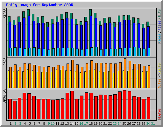
Task: Click day label 17 on the axis
Action: pyautogui.click(x=86, y=124)
